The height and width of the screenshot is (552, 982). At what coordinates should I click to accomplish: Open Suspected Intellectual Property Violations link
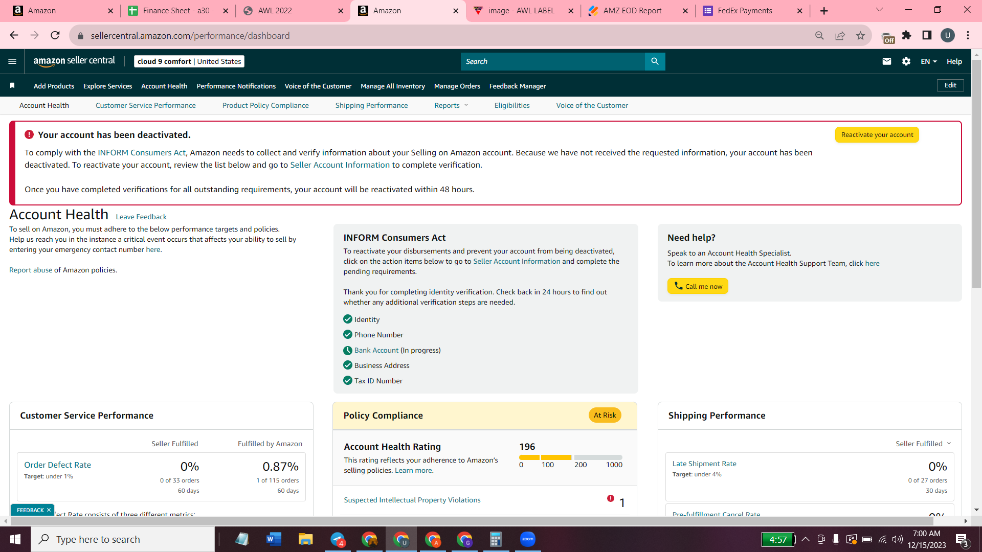tap(412, 500)
